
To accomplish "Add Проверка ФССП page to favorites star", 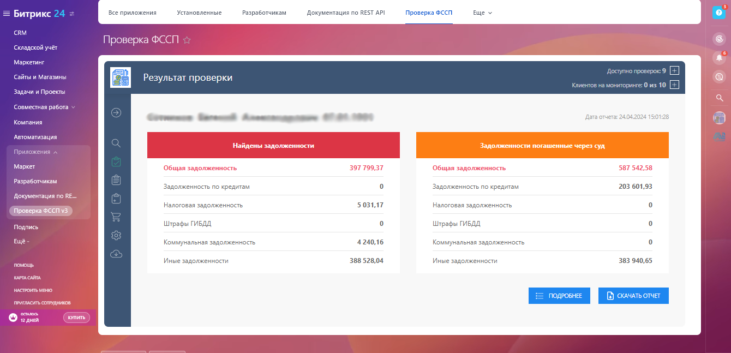I will pos(187,40).
